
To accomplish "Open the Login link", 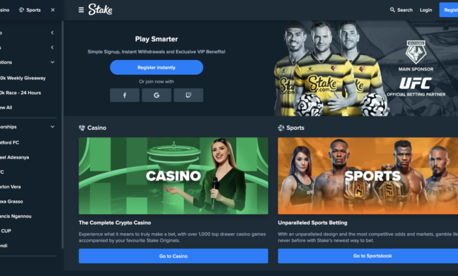I will tap(426, 10).
